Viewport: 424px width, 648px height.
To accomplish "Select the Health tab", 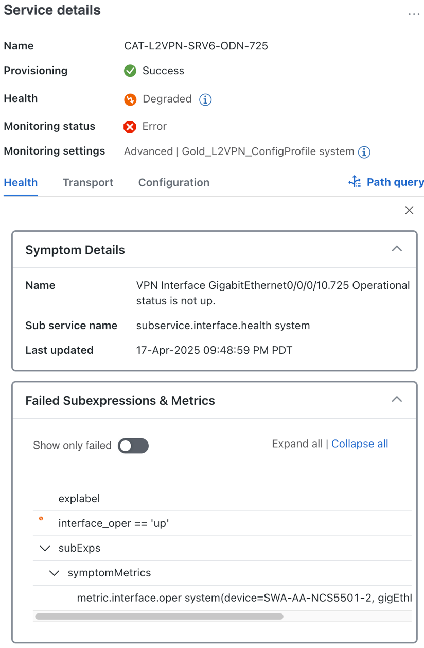I will (21, 183).
